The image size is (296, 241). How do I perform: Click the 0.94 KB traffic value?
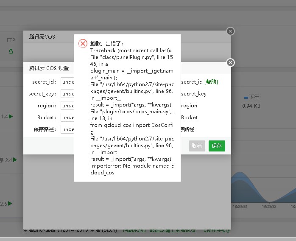(251, 106)
